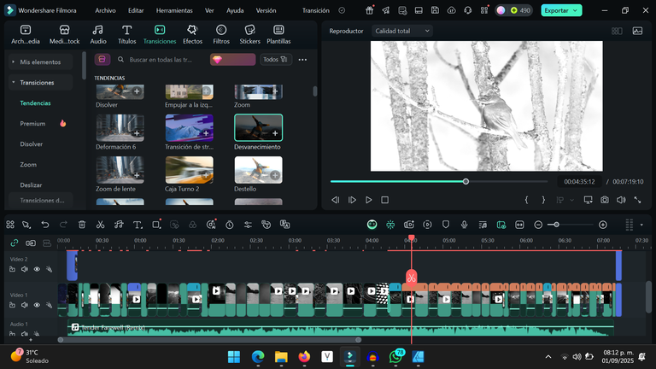Screen dimensions: 656x369
Task: Add the Destello transition with plus icon
Action: pos(275,175)
